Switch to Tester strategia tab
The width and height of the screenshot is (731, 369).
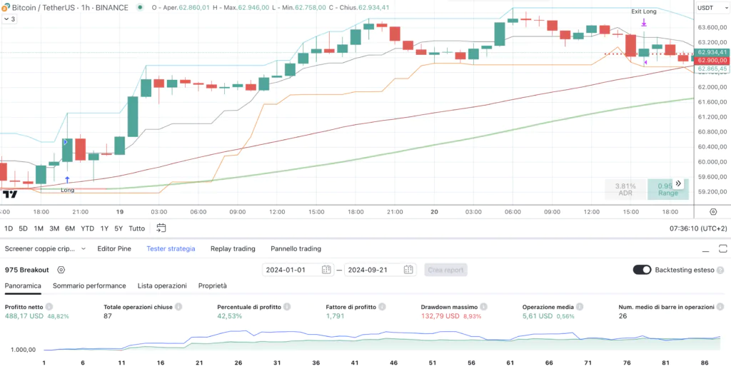click(x=171, y=249)
